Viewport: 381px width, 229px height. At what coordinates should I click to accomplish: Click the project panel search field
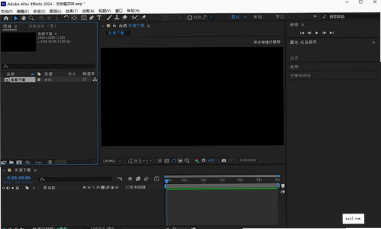(49, 66)
